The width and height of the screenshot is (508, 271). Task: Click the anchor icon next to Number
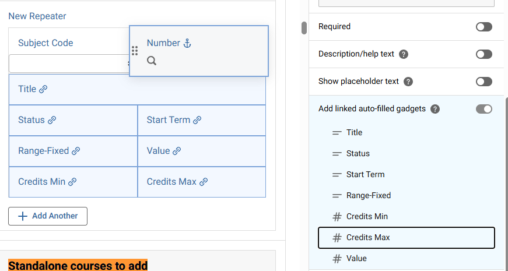(x=187, y=43)
